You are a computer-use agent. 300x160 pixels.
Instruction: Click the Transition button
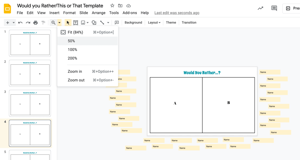[x=189, y=23]
